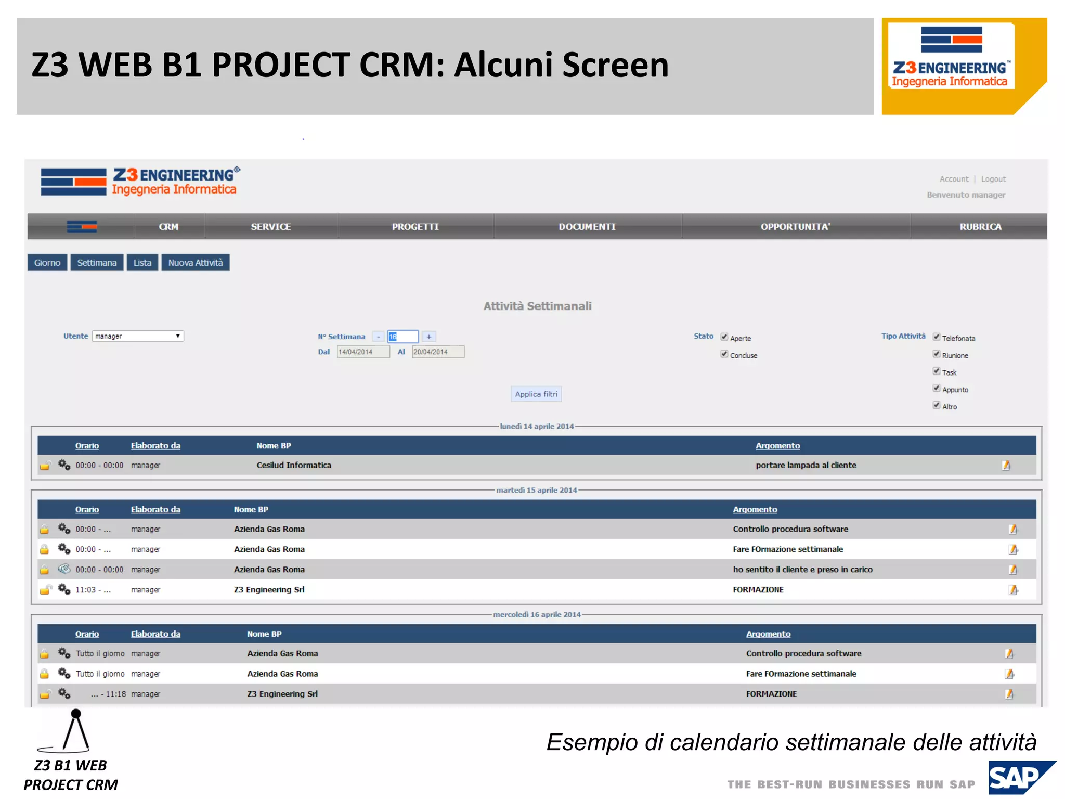Open the SERVICE menu

click(271, 226)
